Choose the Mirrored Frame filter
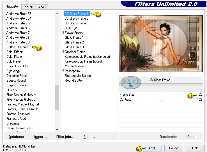This screenshot has height=152, width=207. 75,66
